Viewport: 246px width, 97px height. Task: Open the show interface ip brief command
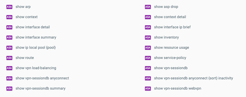172,27
